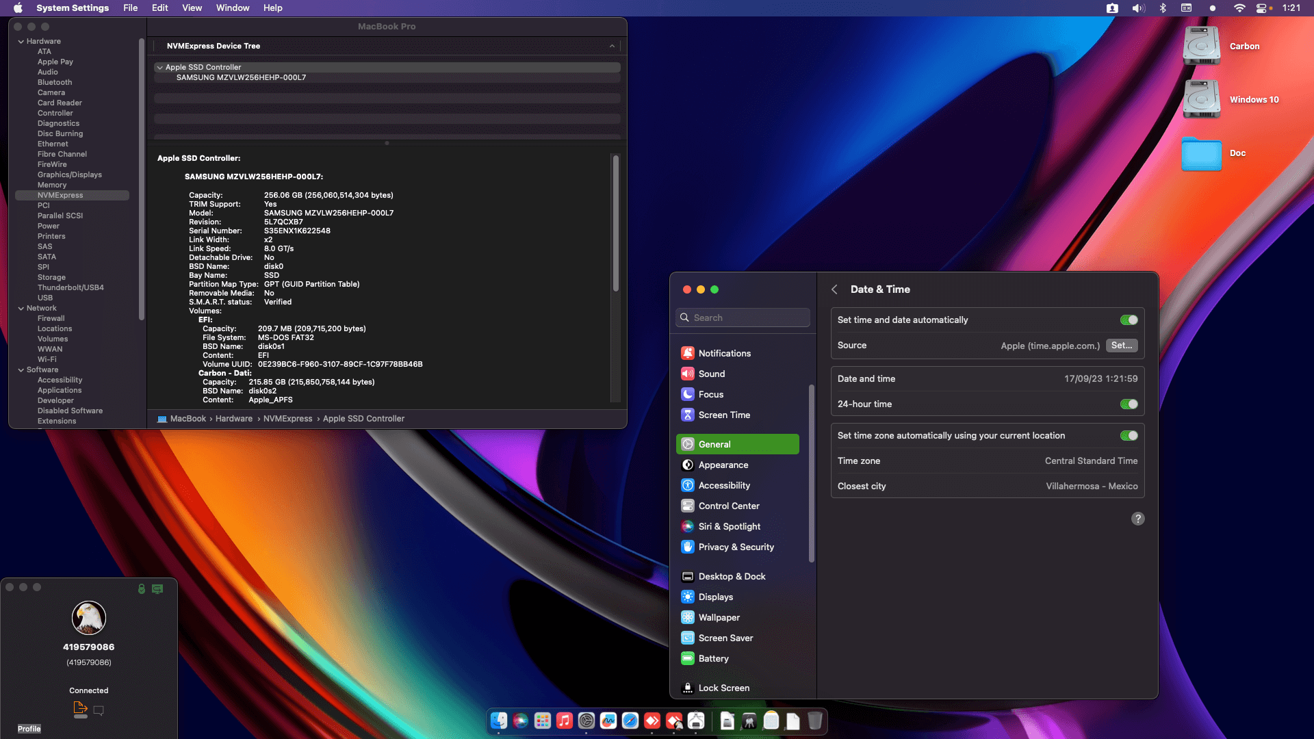Image resolution: width=1314 pixels, height=739 pixels.
Task: Open Safari from the Dock
Action: click(x=630, y=721)
